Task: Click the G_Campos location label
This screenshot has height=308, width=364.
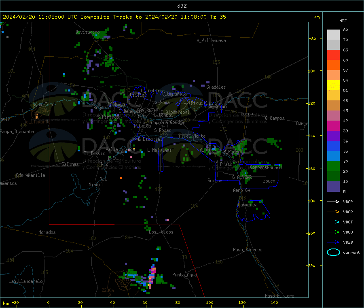Action: click(275, 118)
